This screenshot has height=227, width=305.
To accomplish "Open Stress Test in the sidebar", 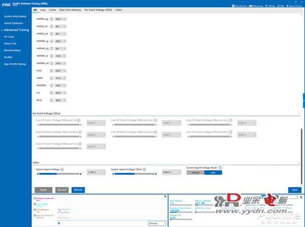I will click(10, 44).
